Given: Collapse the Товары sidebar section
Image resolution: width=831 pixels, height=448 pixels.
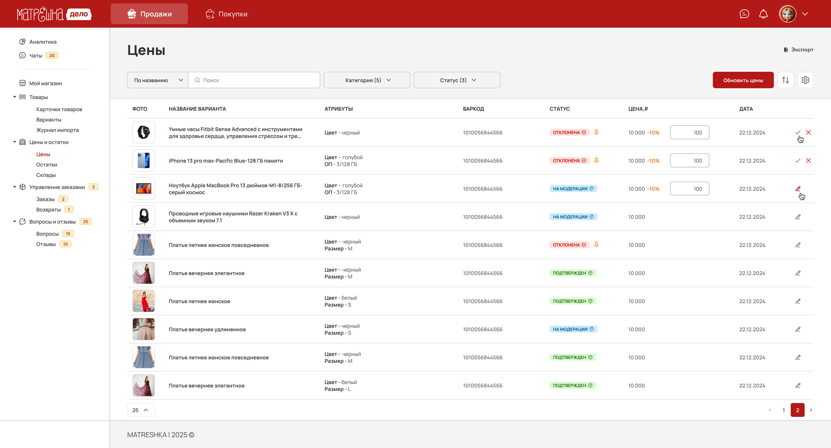Looking at the screenshot, I should (x=15, y=97).
